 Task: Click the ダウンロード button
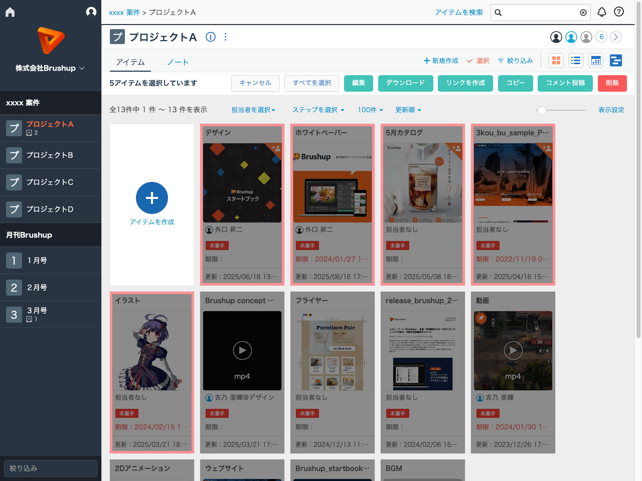tap(405, 83)
